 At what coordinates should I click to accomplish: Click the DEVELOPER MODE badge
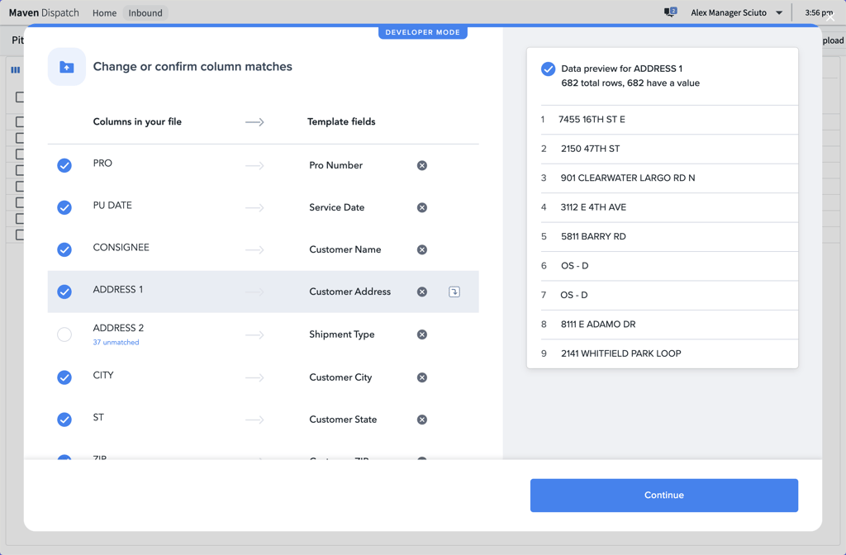click(x=422, y=32)
